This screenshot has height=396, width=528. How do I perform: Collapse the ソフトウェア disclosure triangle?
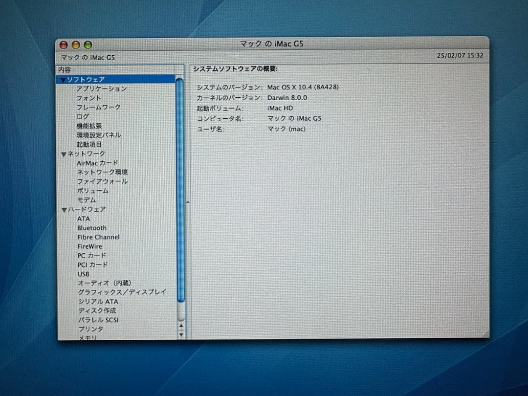pos(64,79)
